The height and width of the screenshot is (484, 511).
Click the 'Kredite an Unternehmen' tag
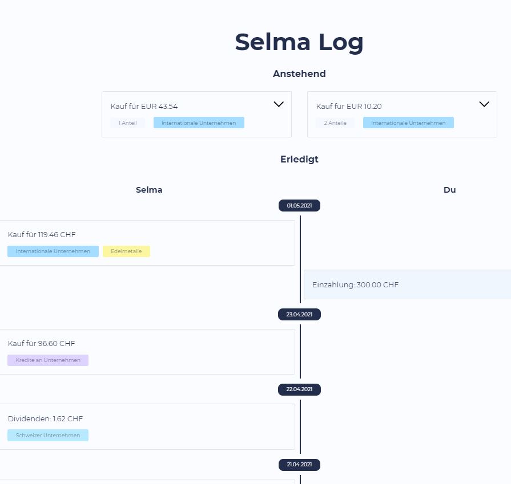click(x=48, y=360)
